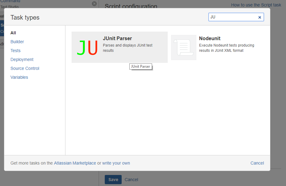Viewport: 286px width, 186px height.
Task: Filter by Deployment category
Action: 22,59
